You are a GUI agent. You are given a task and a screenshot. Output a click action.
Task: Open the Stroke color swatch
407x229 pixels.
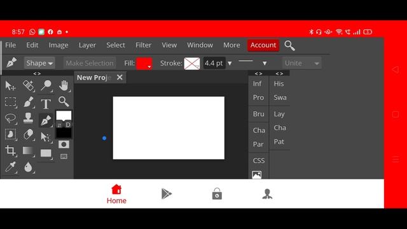(192, 64)
